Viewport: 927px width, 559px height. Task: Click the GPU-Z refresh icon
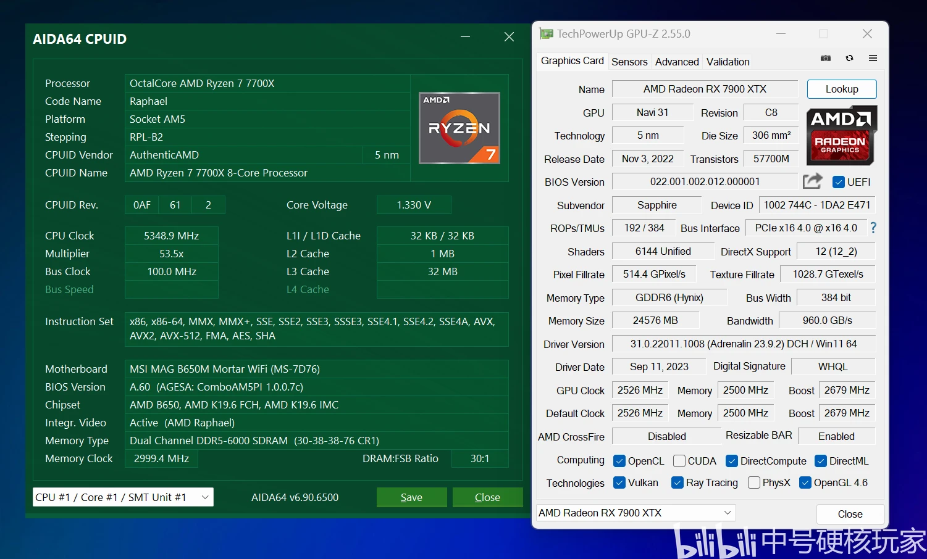click(849, 58)
